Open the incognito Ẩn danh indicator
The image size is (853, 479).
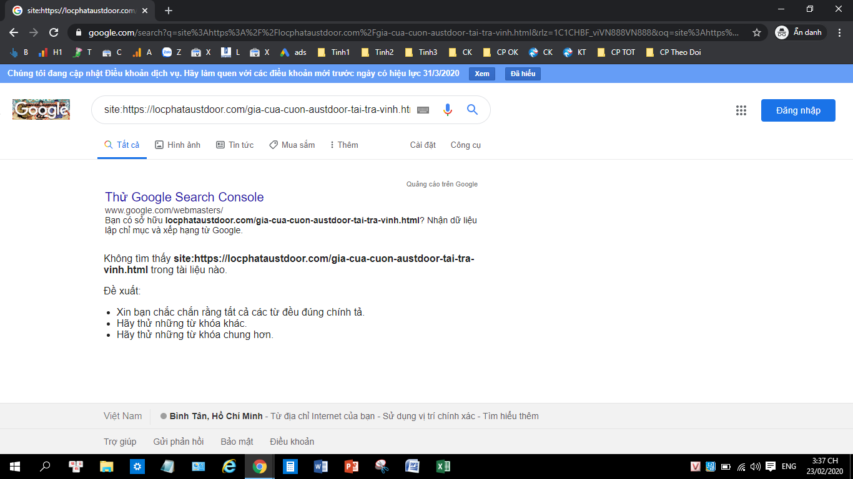pyautogui.click(x=800, y=32)
